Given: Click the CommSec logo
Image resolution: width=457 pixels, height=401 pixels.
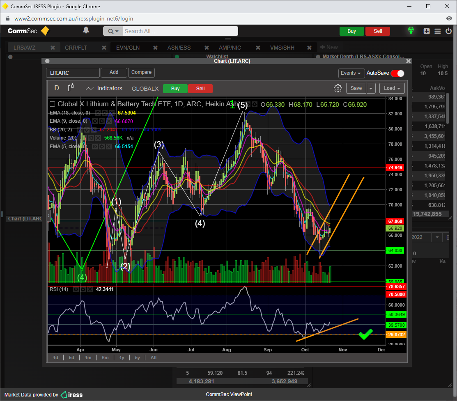Looking at the screenshot, I should click(28, 31).
